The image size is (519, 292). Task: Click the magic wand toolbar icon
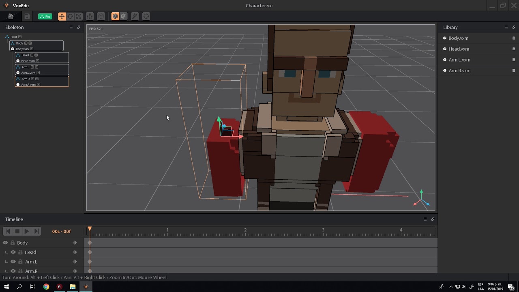click(x=135, y=16)
